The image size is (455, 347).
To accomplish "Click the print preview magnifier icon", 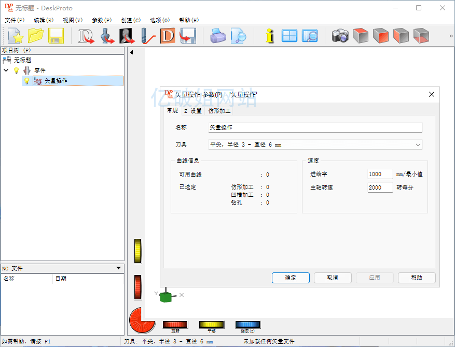I will coord(239,36).
